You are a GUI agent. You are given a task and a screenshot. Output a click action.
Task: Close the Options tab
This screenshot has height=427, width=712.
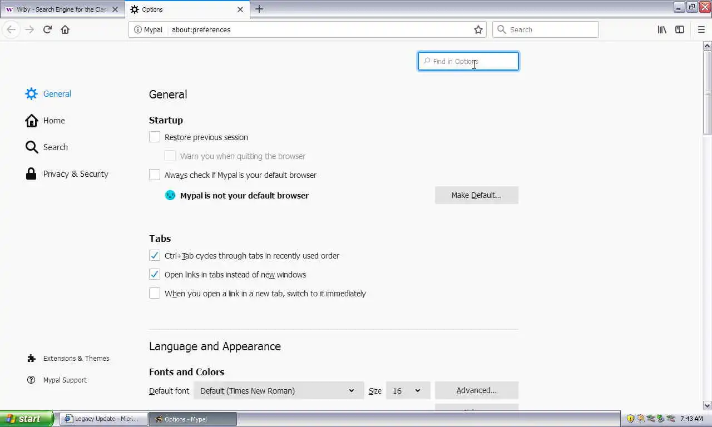click(x=240, y=9)
